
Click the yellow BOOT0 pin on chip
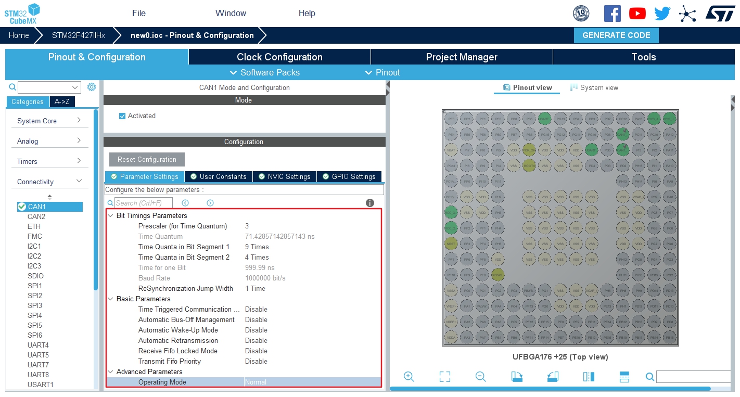529,165
